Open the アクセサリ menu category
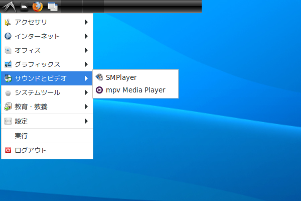Image resolution: width=301 pixels, height=201 pixels. (x=47, y=22)
